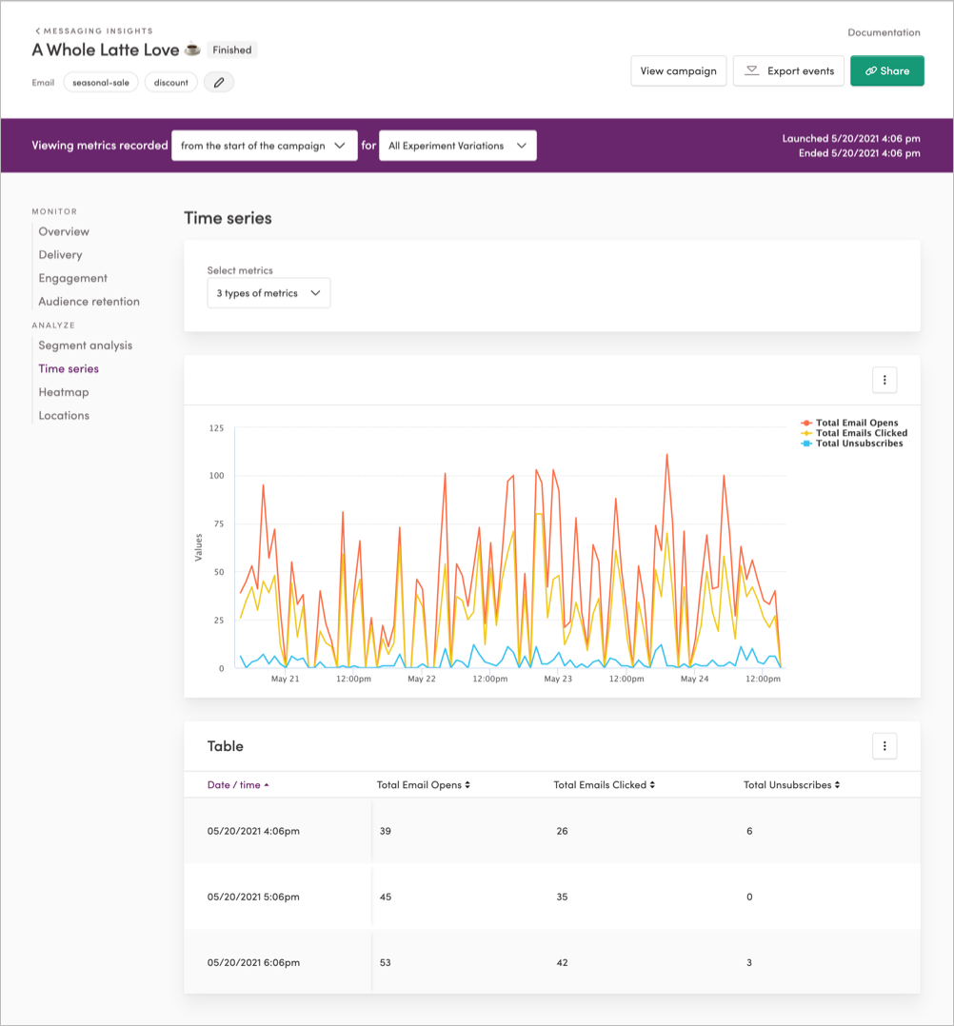
Task: Open the Table kebab options menu
Action: tap(884, 746)
